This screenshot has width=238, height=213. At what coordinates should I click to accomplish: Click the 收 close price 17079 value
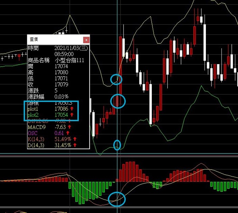(x=61, y=84)
